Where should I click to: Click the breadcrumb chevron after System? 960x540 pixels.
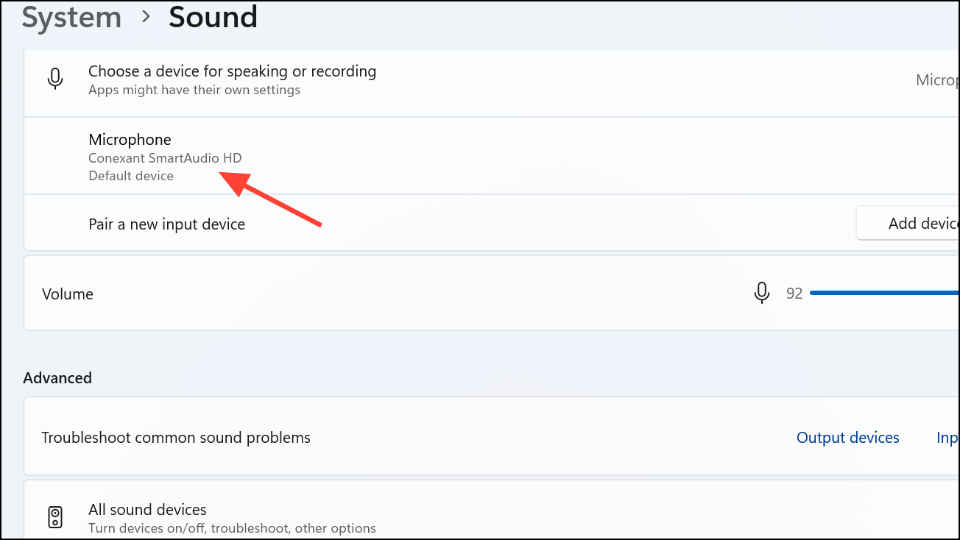pos(145,17)
